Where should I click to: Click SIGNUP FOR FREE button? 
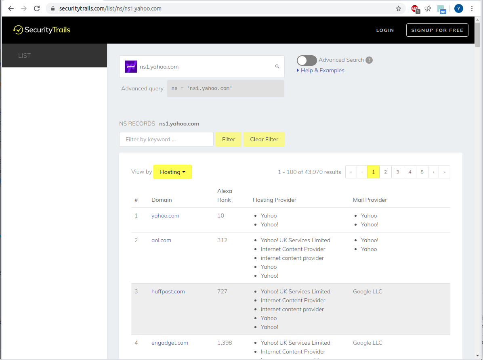437,30
